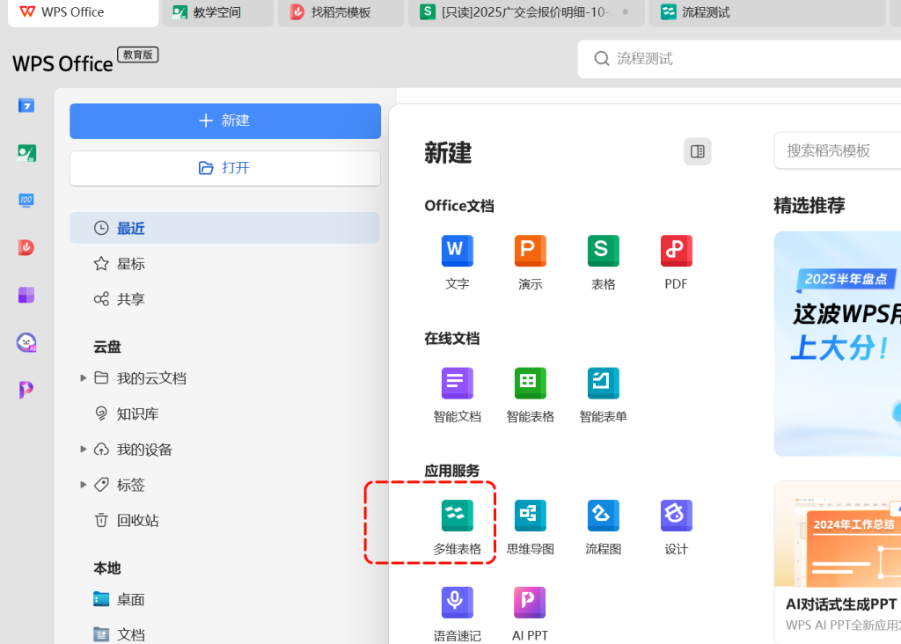Open 语音速记 voice notes
The width and height of the screenshot is (901, 644).
point(457,614)
